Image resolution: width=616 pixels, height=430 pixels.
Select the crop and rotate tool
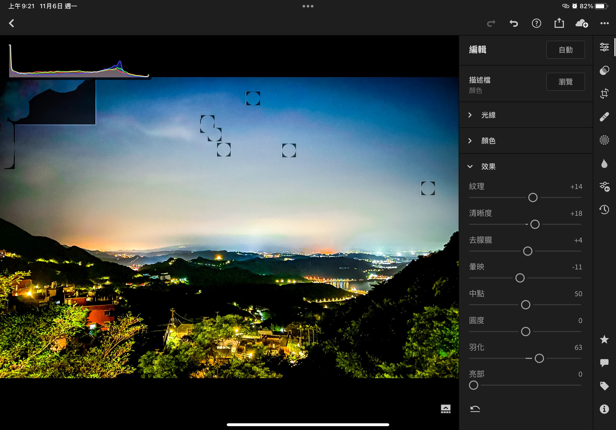coord(604,94)
